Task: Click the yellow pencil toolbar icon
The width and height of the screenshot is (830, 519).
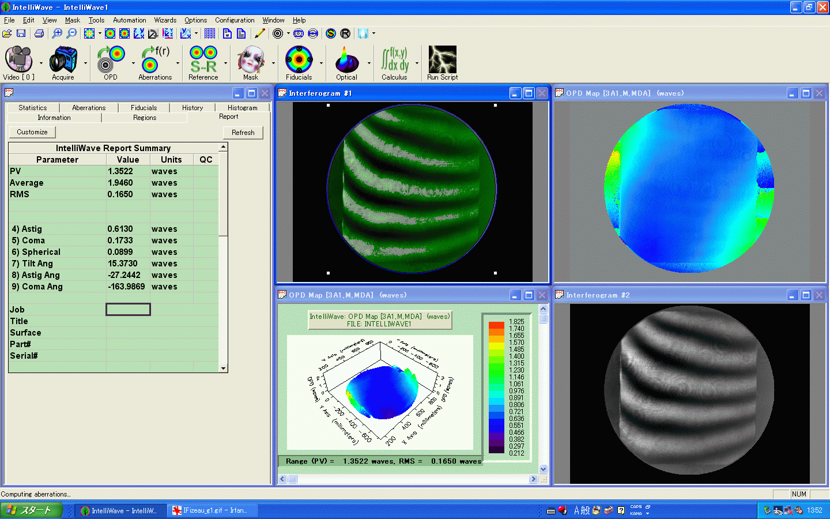Action: coord(260,33)
